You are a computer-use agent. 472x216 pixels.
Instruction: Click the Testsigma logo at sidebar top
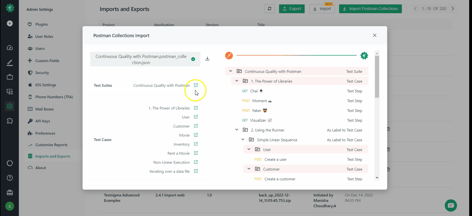click(x=9, y=8)
